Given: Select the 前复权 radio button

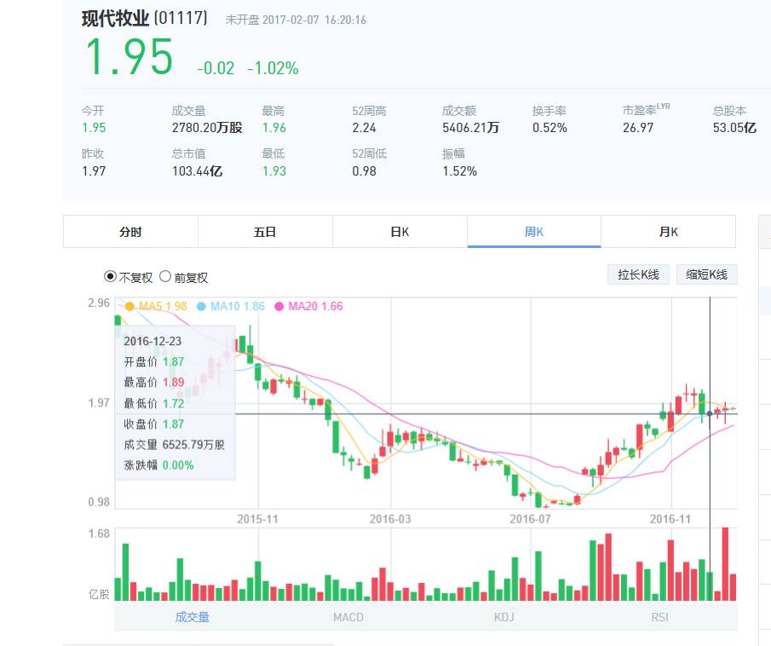Looking at the screenshot, I should 165,277.
